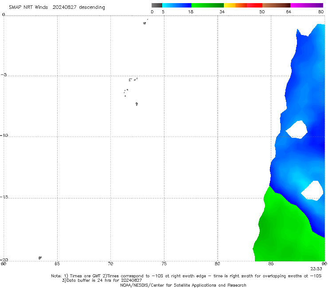Screen dimensions: 328x288
Task: Click the date '20240827' in the title
Action: (x=64, y=7)
